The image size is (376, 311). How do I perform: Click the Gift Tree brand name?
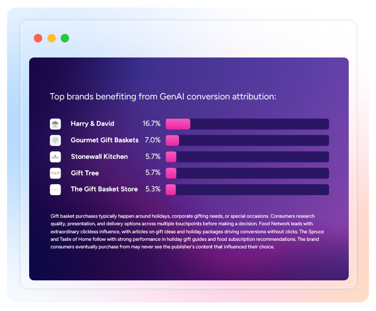(x=85, y=173)
